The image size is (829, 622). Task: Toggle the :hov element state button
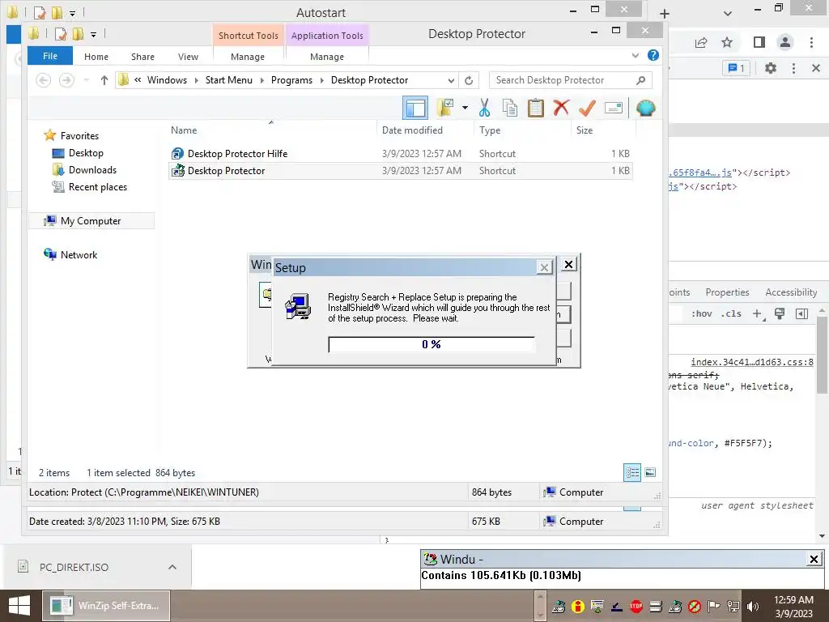(x=702, y=313)
